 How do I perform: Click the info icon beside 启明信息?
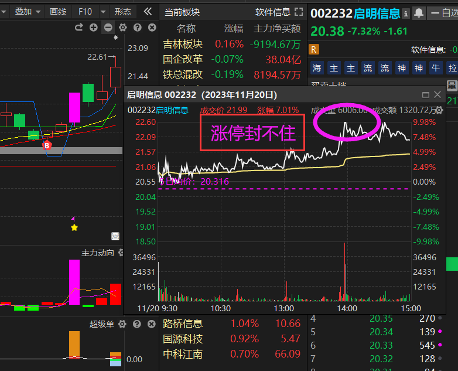(x=405, y=13)
